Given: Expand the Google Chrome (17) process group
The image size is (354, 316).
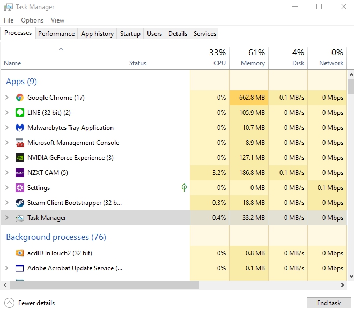Looking at the screenshot, I should coord(7,98).
